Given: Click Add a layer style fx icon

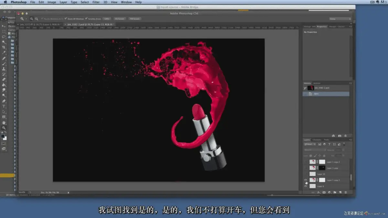Looking at the screenshot, I should click(318, 192).
